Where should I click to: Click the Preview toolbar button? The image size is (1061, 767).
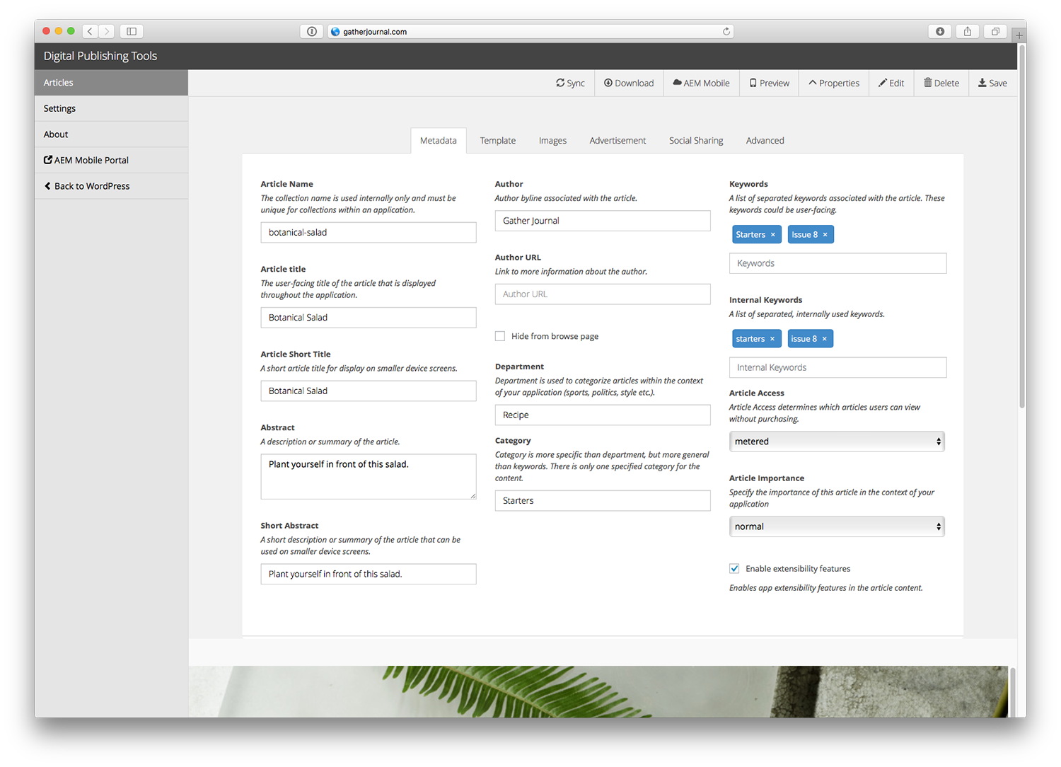[769, 83]
